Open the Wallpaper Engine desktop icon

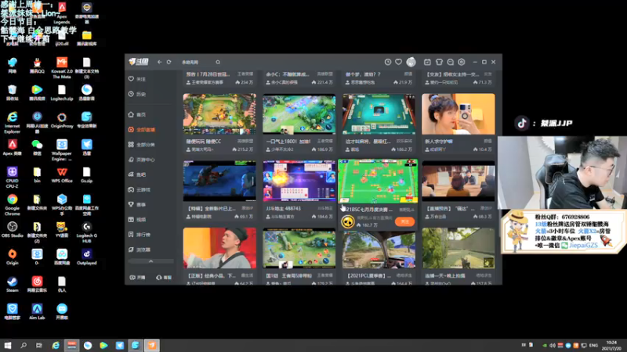[x=62, y=150]
